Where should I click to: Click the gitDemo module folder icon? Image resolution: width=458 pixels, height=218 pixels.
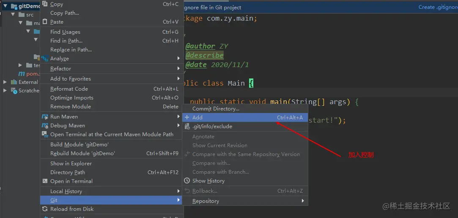click(x=14, y=6)
